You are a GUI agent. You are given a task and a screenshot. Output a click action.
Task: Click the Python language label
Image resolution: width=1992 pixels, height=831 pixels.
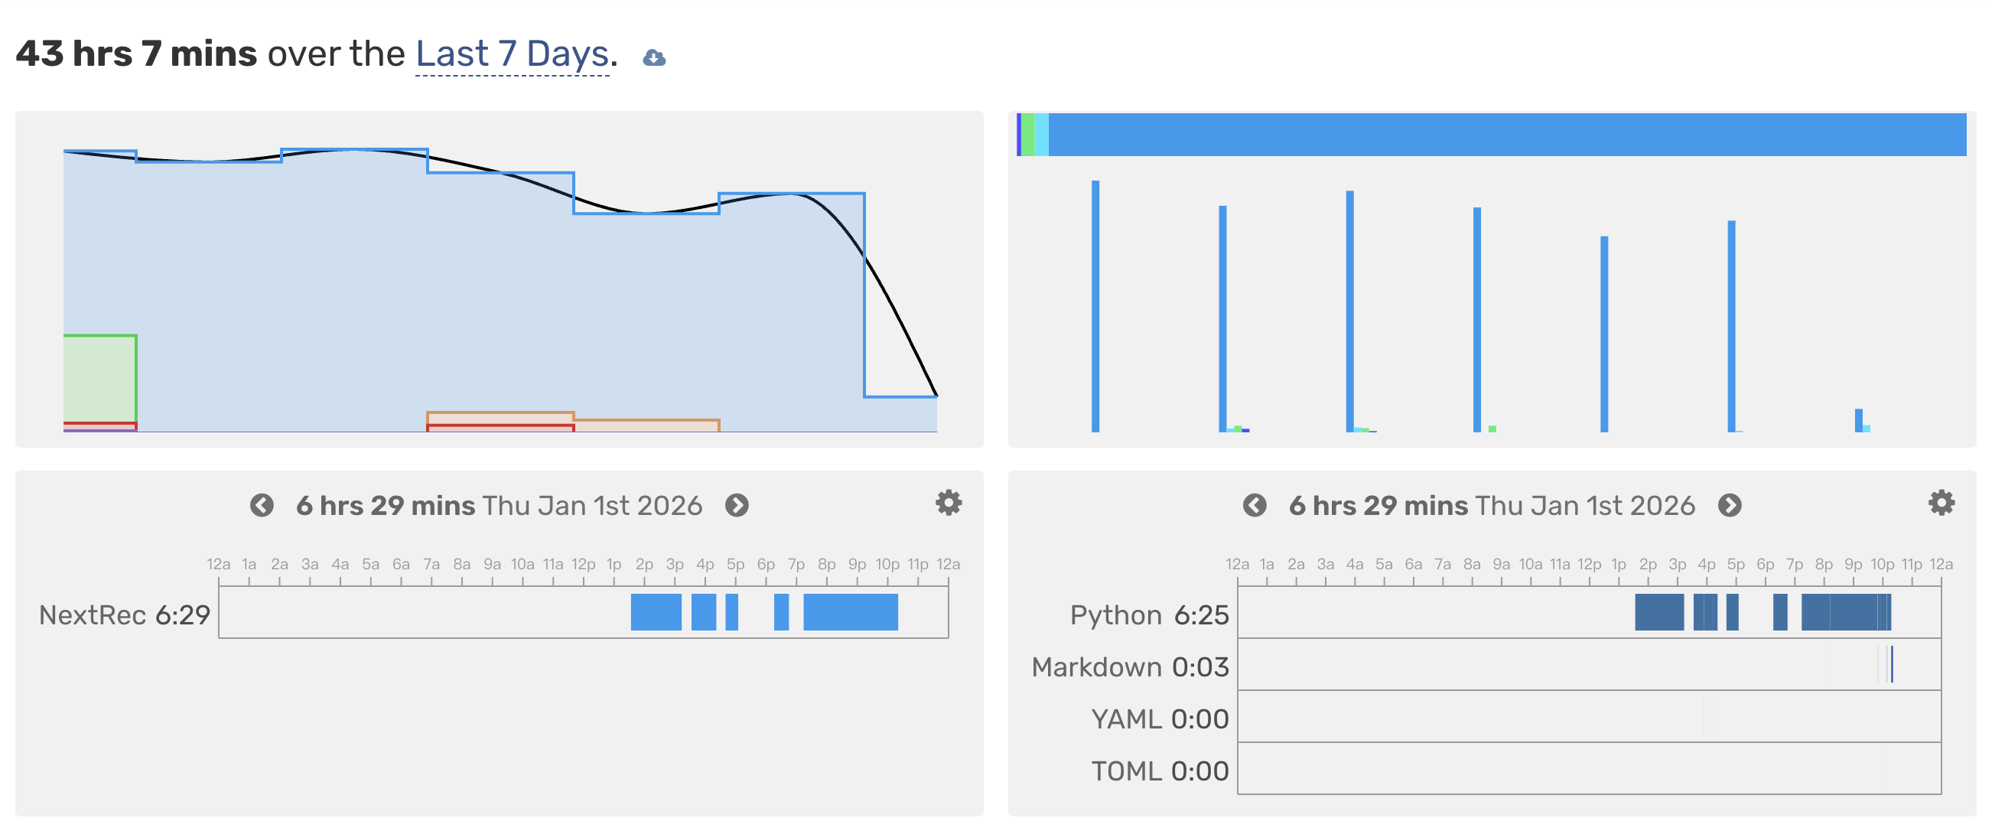pos(1115,615)
